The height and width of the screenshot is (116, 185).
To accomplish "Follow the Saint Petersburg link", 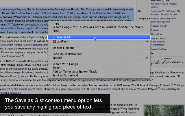I will 20,28.
